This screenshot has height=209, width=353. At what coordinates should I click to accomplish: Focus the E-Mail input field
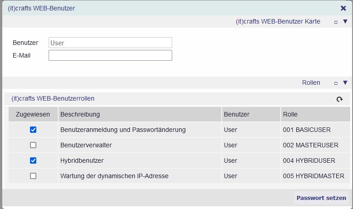tap(110, 55)
